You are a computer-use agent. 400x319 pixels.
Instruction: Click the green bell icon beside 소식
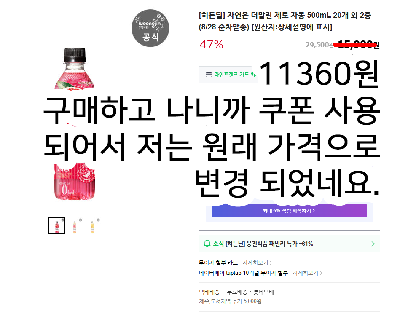[207, 244]
